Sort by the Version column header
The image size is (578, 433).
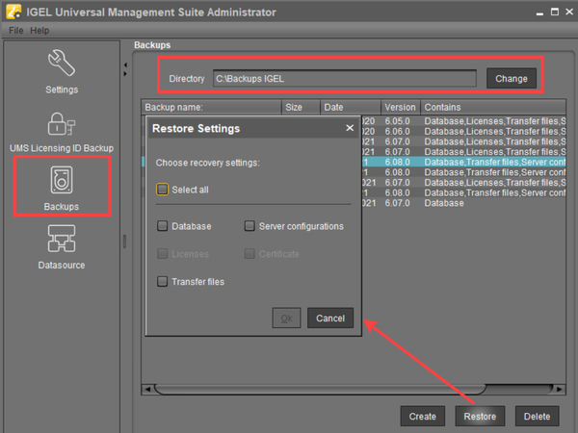click(x=399, y=107)
